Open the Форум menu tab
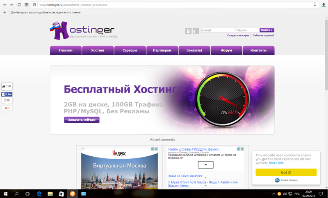 point(226,50)
